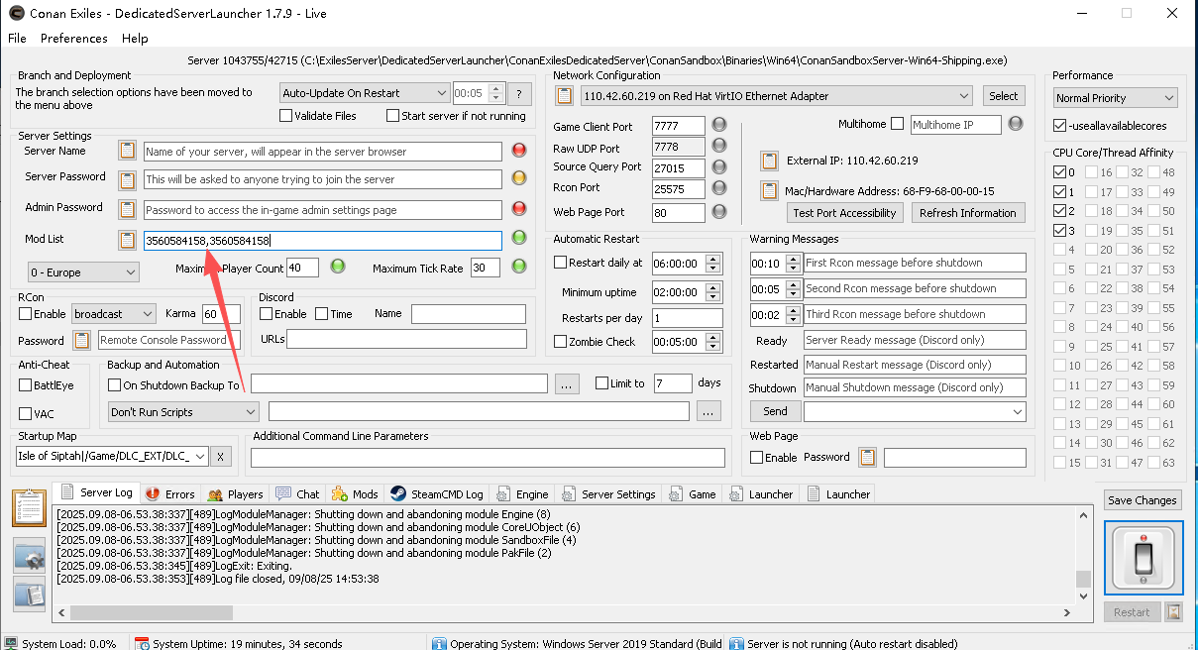
Task: Switch to the SteamCMD Log tab
Action: tap(436, 493)
